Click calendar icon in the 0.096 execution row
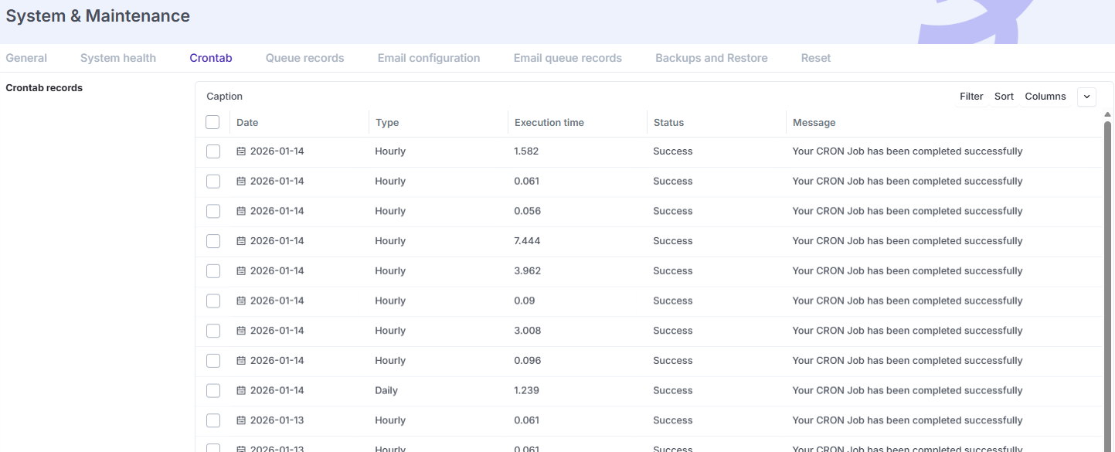 (x=241, y=361)
